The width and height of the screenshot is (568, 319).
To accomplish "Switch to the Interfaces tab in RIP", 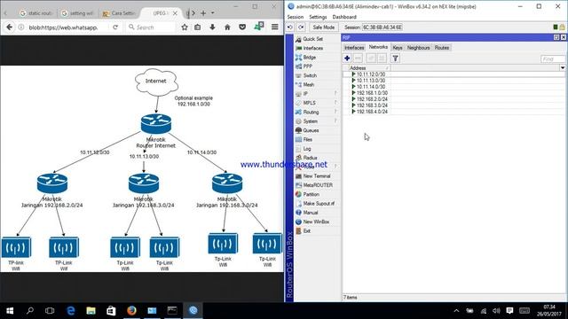I will point(354,47).
